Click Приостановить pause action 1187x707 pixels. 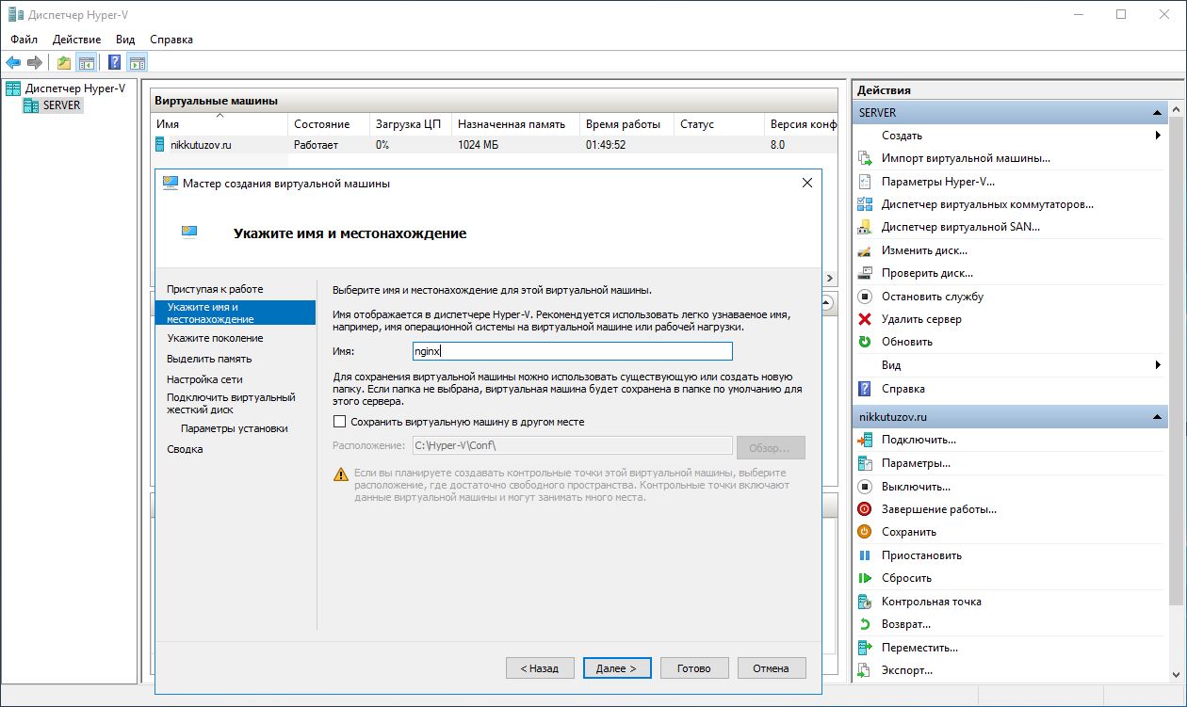click(x=921, y=555)
